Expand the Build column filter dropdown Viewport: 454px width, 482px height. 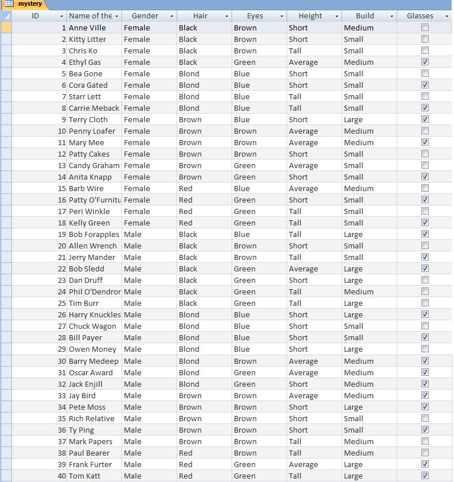[x=392, y=16]
